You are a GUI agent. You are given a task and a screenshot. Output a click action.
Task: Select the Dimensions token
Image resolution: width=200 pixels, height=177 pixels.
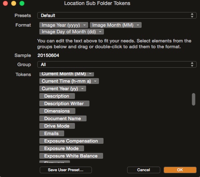pyautogui.click(x=57, y=111)
